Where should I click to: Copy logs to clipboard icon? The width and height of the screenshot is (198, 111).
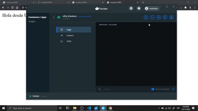coord(173,89)
